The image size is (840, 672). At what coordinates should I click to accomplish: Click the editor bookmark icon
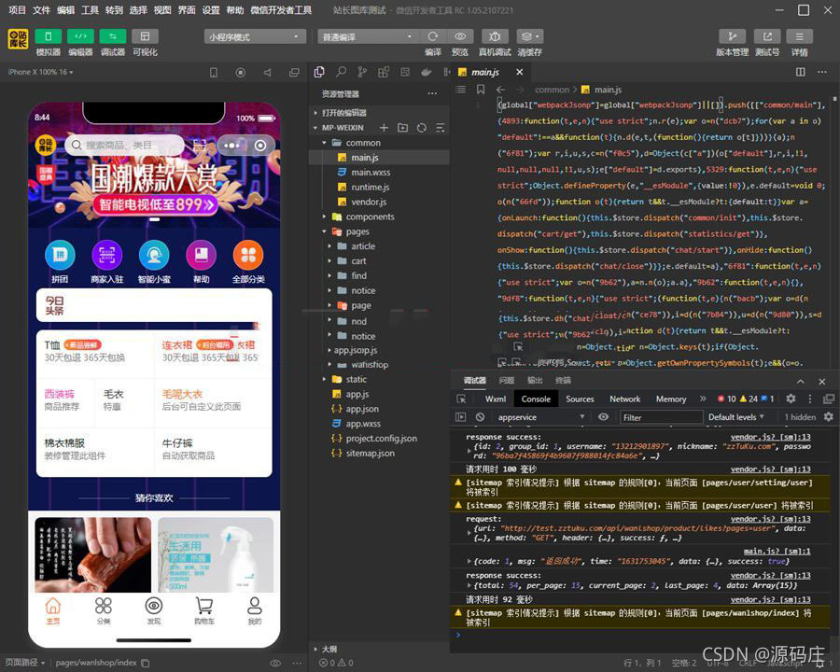click(x=481, y=90)
